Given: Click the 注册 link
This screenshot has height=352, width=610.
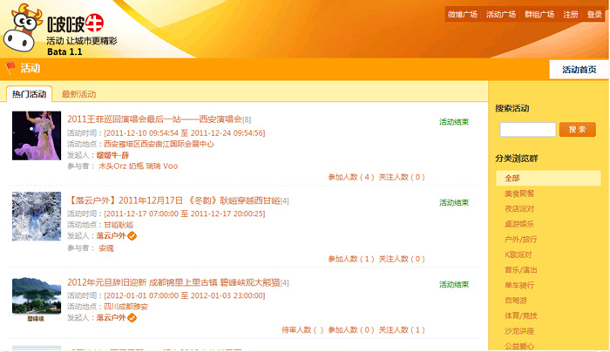Looking at the screenshot, I should (571, 15).
